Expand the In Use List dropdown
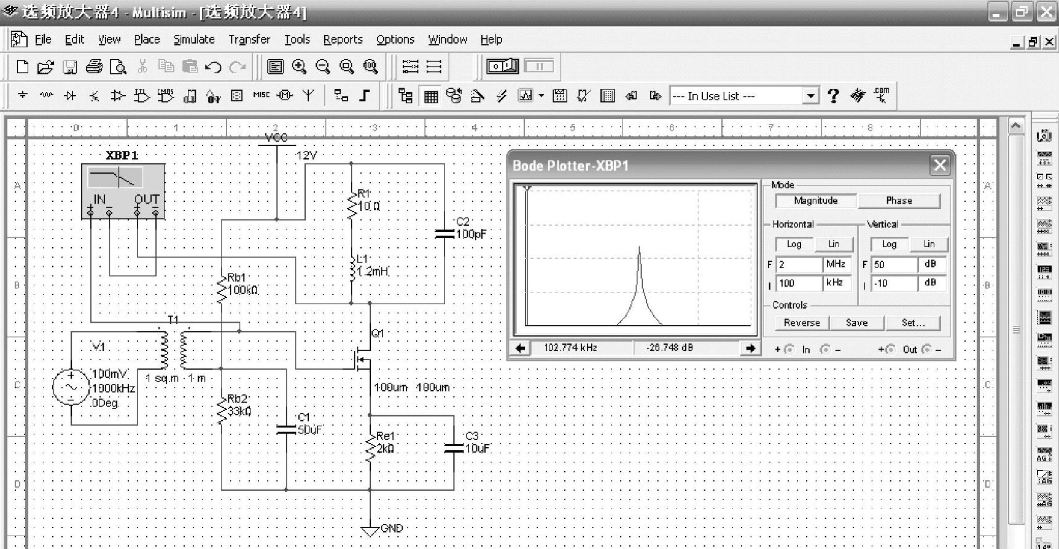The image size is (1059, 549). coord(811,96)
